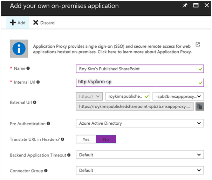Viewport: 212px width, 180px height.
Task: Set Translate URL in Headers to Yes
Action: click(86, 139)
